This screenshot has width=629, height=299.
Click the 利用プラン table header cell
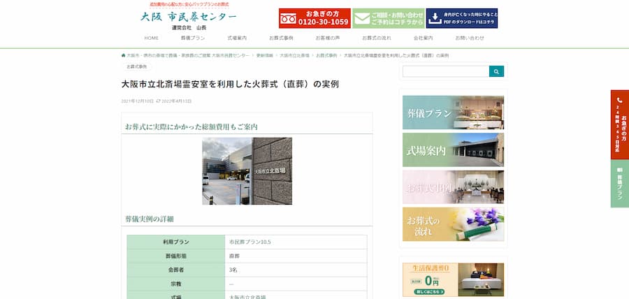point(176,242)
